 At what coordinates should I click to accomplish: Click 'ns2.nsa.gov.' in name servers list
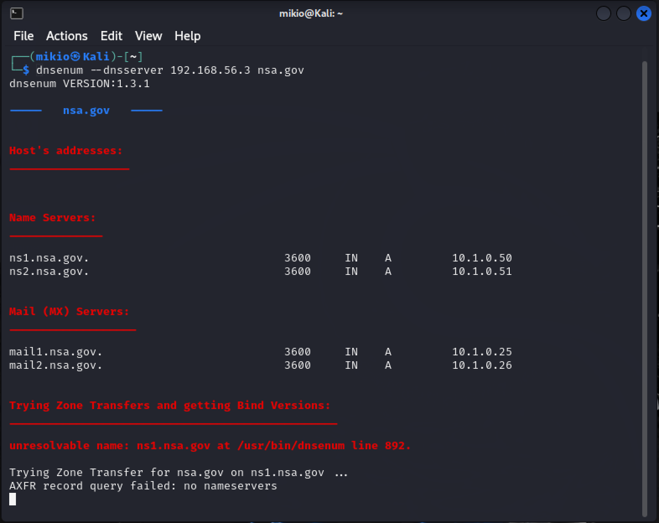[49, 271]
